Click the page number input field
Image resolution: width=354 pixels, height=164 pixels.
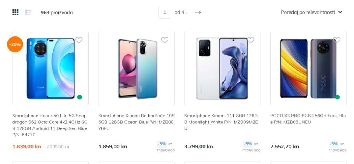[x=165, y=12]
